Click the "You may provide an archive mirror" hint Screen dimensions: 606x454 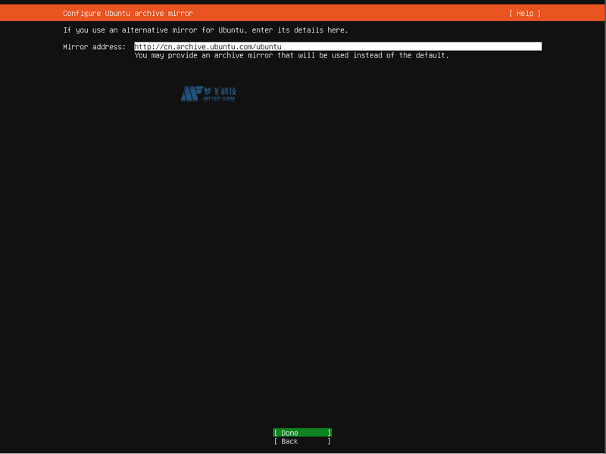pyautogui.click(x=292, y=55)
